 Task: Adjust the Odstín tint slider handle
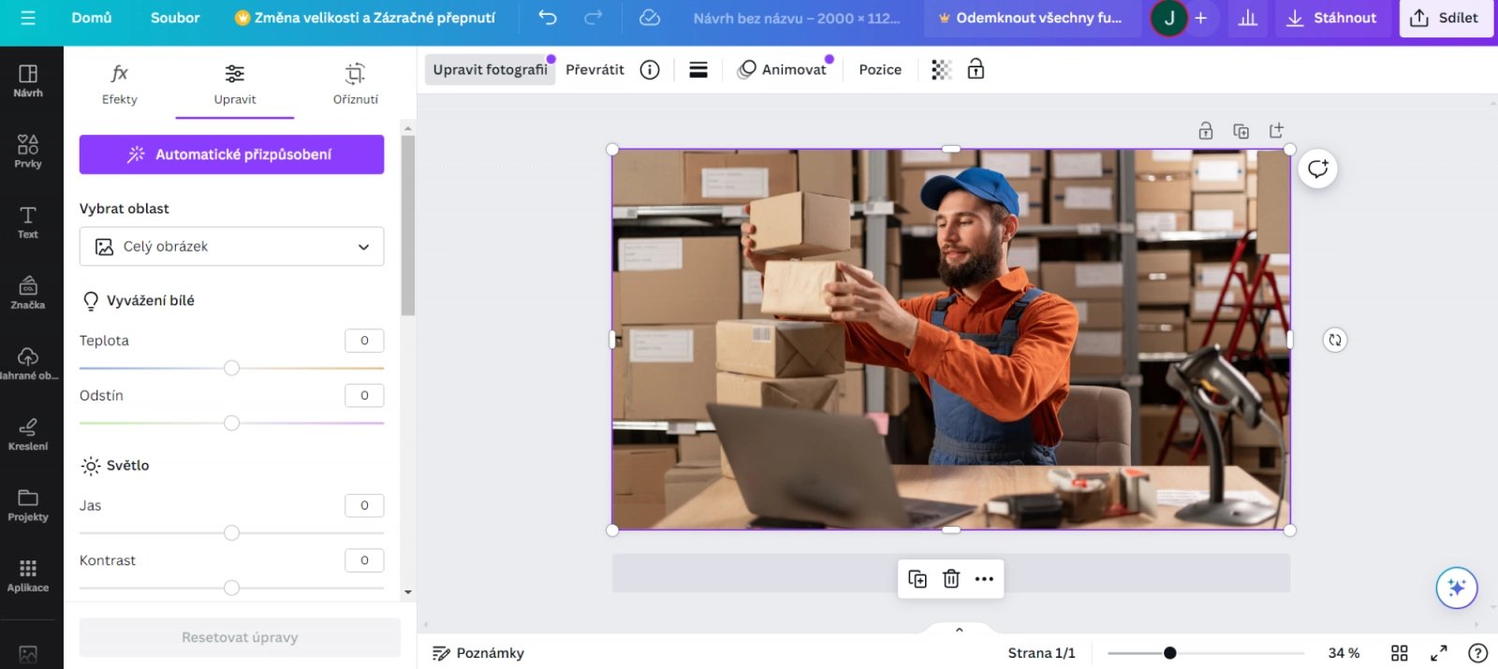point(231,423)
